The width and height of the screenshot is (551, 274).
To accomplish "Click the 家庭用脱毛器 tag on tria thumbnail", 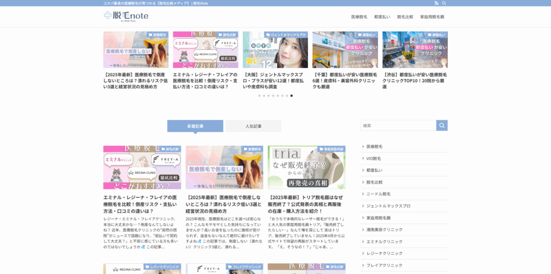I will 331,149.
